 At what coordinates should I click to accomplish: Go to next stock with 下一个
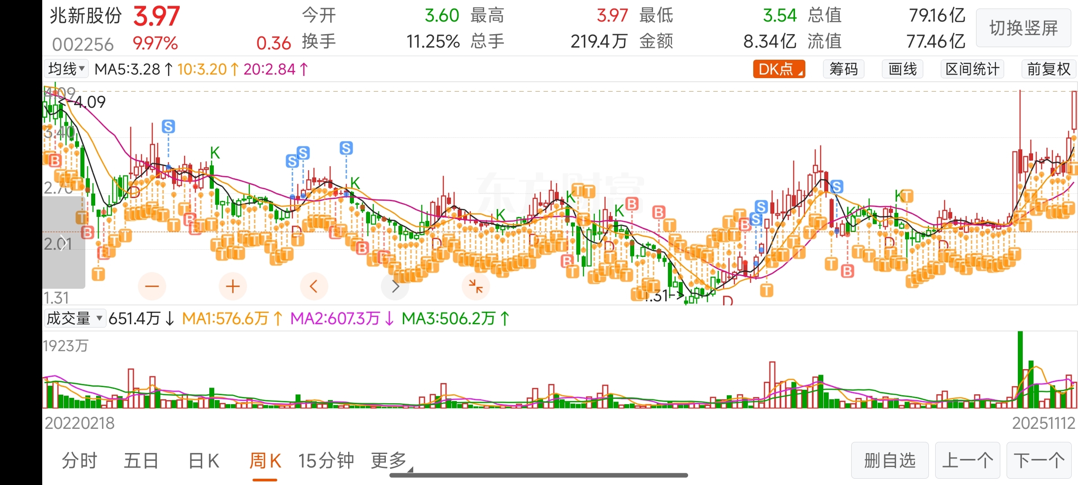click(x=1038, y=461)
